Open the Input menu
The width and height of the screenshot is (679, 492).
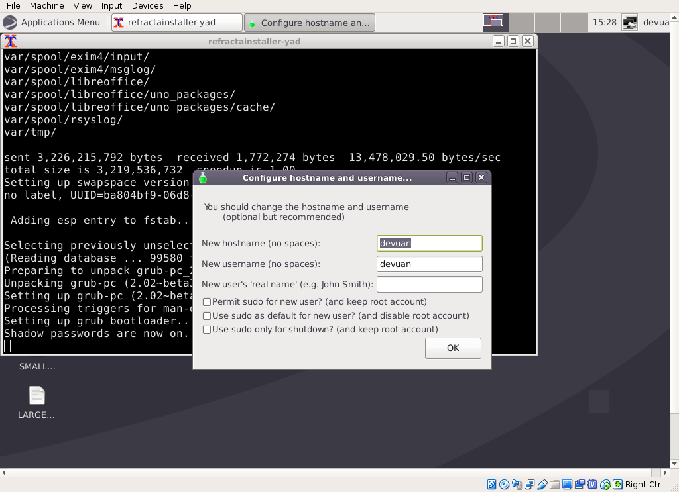pos(111,5)
